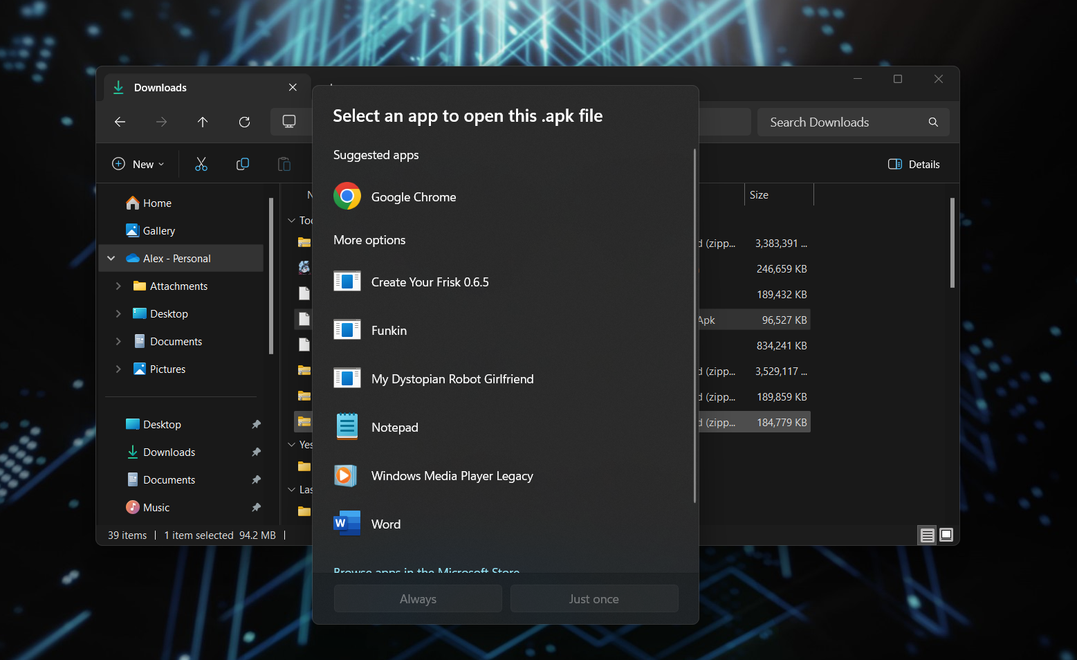Refresh the Downloads folder

[x=244, y=122]
